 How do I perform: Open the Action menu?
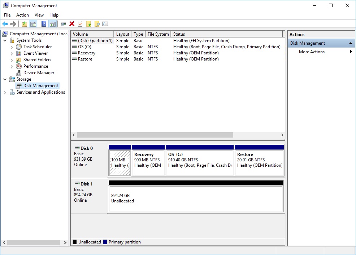(x=22, y=15)
